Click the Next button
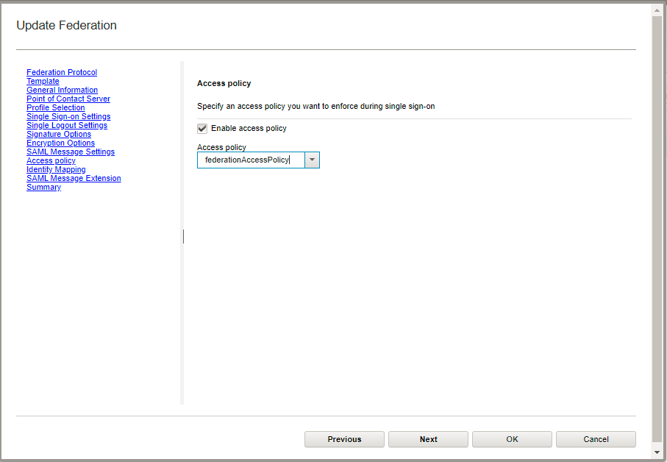Screen dimensions: 667x462 428,439
